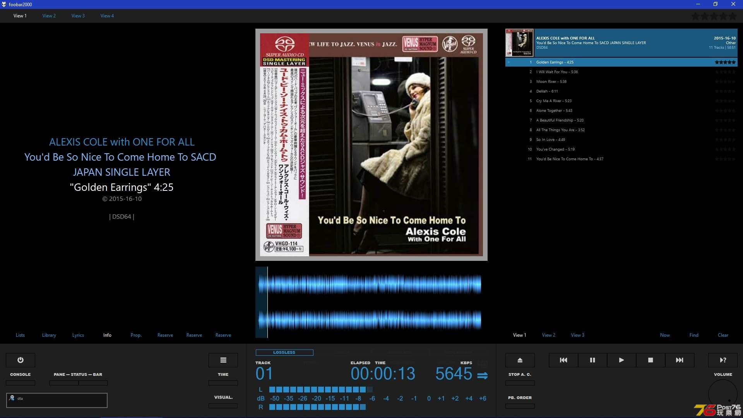Select playlist View 2 tab
This screenshot has height=418, width=743.
[x=549, y=335]
